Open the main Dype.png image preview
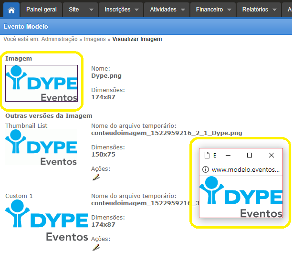292x262 pixels. point(42,83)
